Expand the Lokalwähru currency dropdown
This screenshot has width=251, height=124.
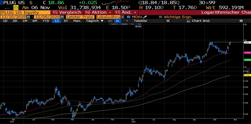(x=122, y=17)
